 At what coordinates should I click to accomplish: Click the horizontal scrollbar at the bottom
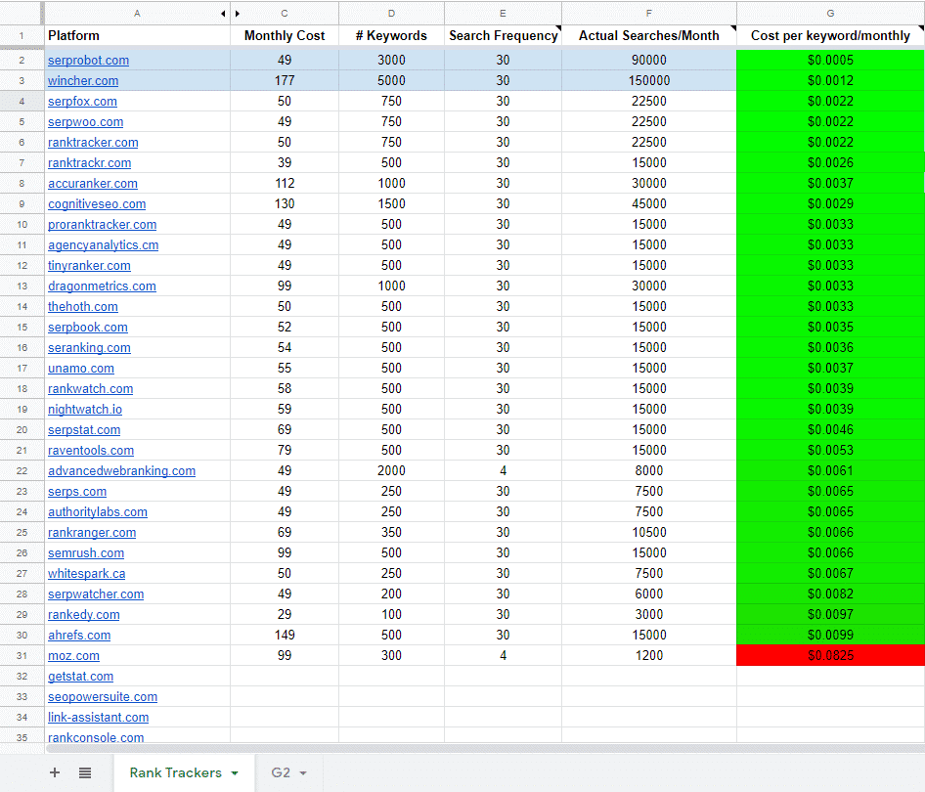click(485, 748)
